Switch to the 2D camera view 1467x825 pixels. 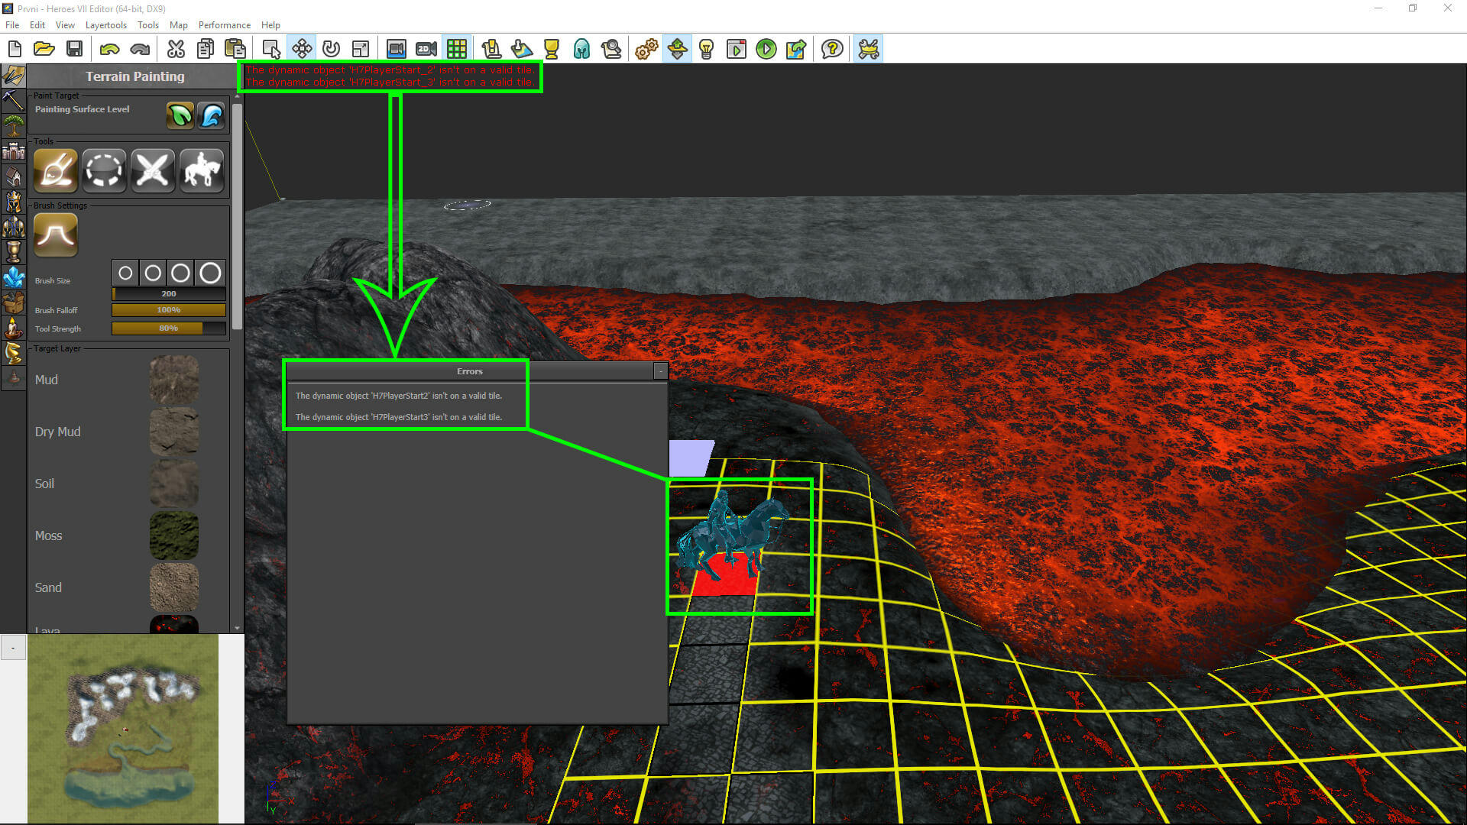pos(426,50)
